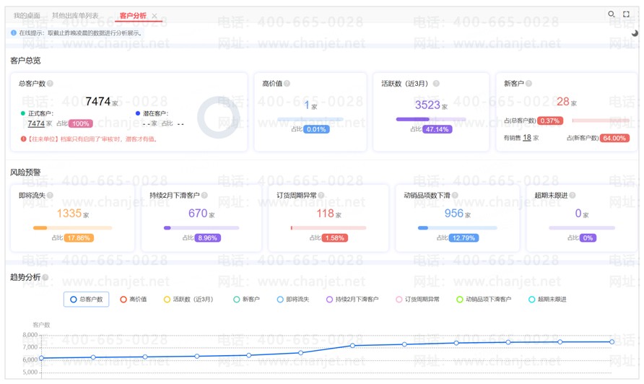
Task: Click the 8.96% percentage badge
Action: [207, 237]
